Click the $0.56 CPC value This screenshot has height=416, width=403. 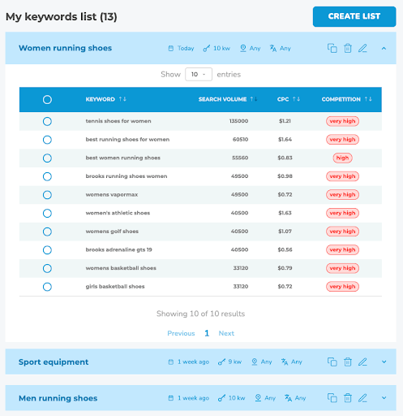pyautogui.click(x=285, y=249)
